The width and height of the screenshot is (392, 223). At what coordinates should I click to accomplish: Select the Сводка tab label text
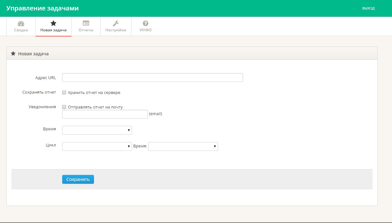pos(21,30)
